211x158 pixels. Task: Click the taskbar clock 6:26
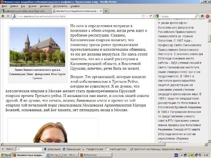[205, 155]
